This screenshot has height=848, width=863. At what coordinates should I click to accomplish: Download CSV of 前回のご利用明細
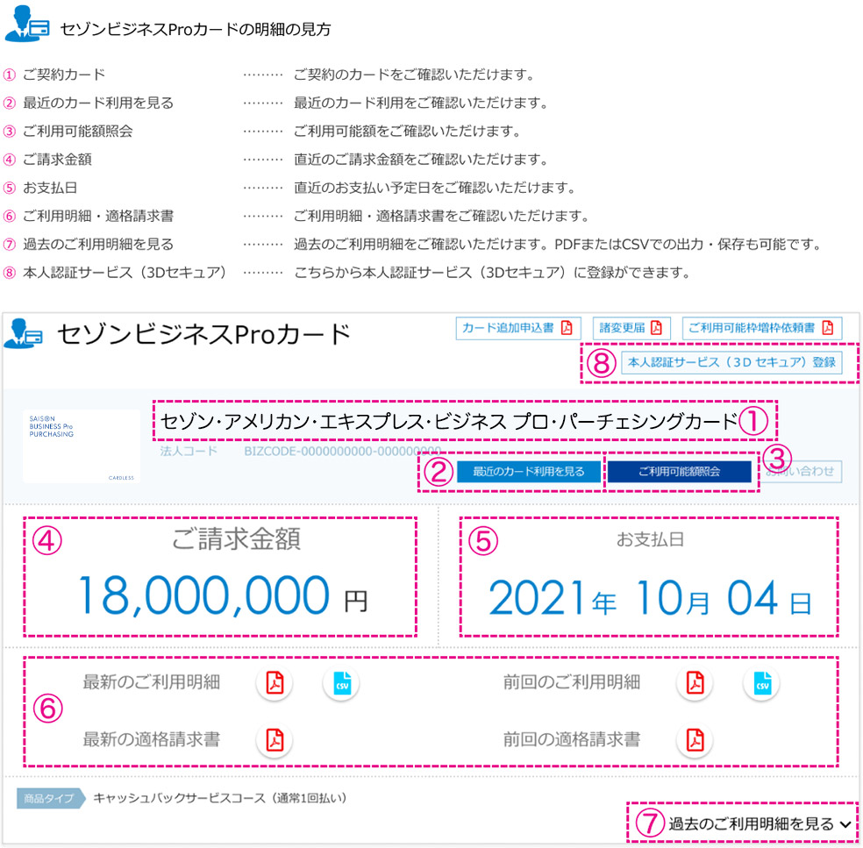(762, 683)
